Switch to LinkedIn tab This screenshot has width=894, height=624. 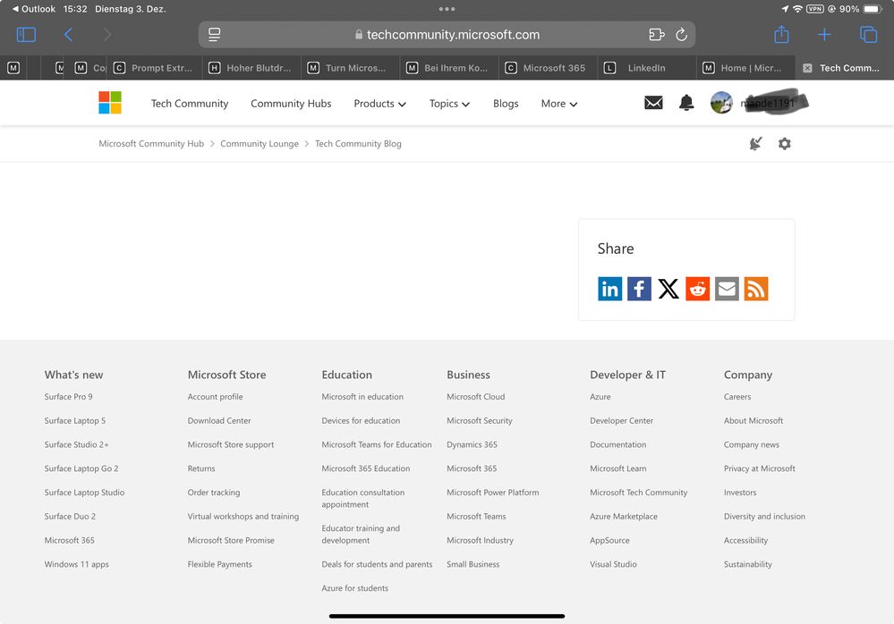pos(646,68)
